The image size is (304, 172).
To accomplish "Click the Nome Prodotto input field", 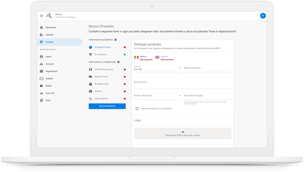I will [x=207, y=68].
